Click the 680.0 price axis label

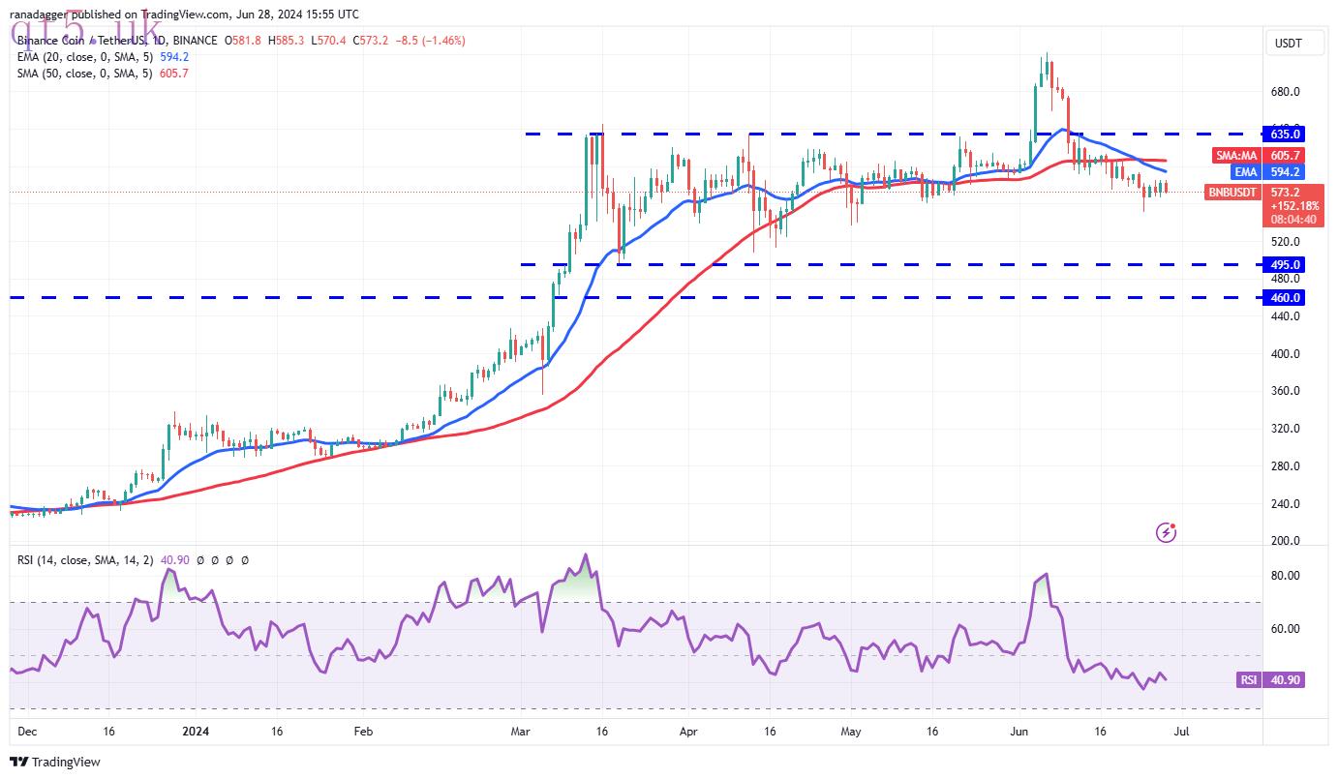pyautogui.click(x=1285, y=92)
